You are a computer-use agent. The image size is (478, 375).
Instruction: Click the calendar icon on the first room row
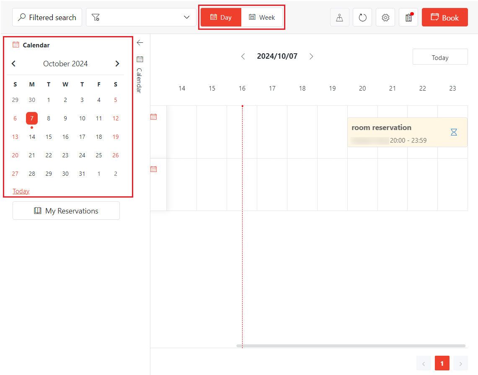pos(153,117)
